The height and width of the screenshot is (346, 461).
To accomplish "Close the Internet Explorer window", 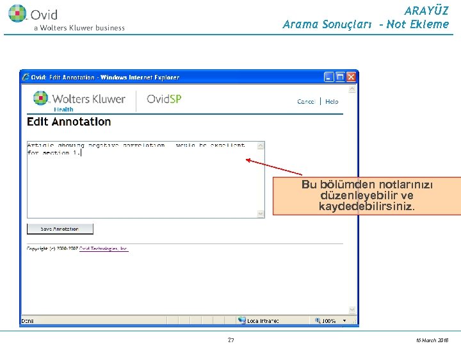I will (351, 77).
